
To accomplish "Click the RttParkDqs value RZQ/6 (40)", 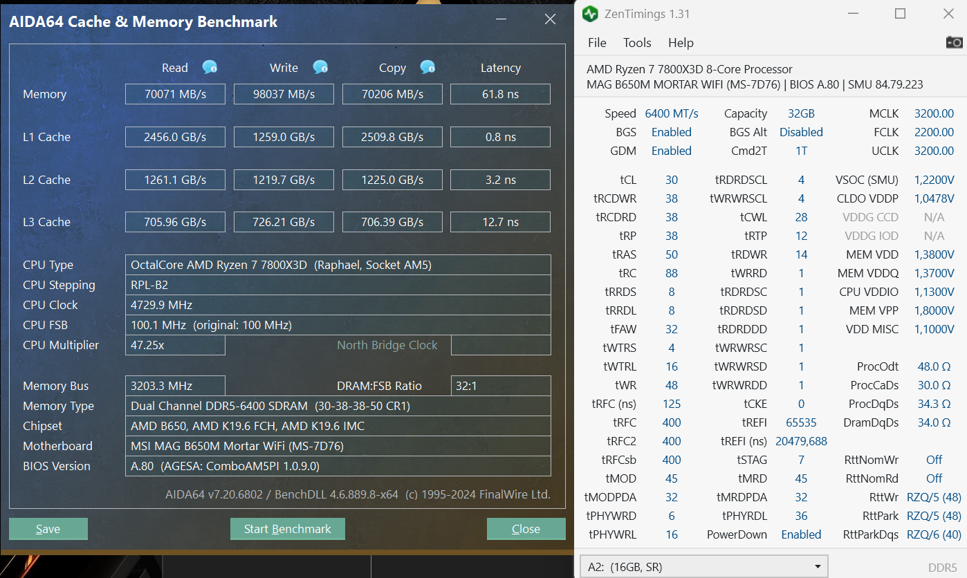I will pos(934,534).
